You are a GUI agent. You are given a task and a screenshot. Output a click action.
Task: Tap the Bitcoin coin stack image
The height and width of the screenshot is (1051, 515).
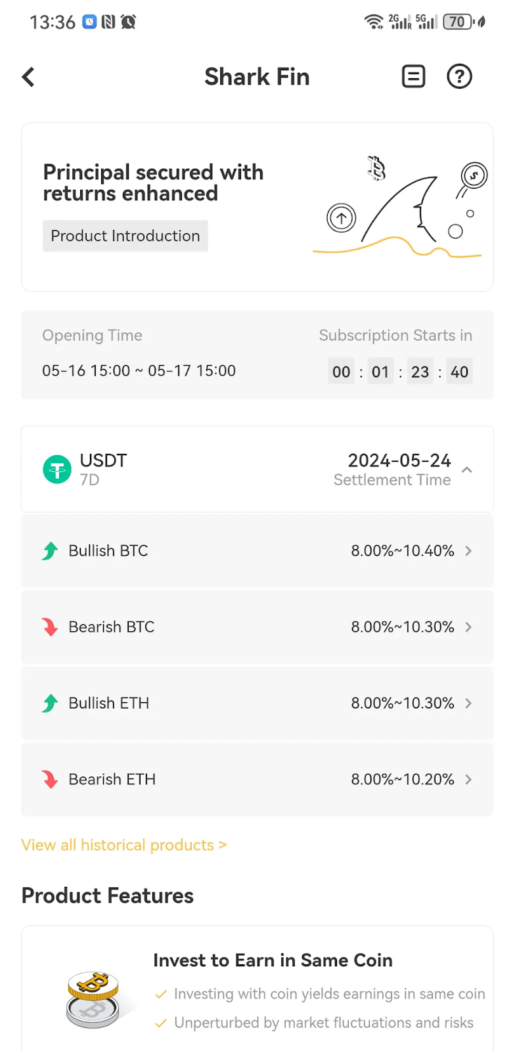pos(93,998)
